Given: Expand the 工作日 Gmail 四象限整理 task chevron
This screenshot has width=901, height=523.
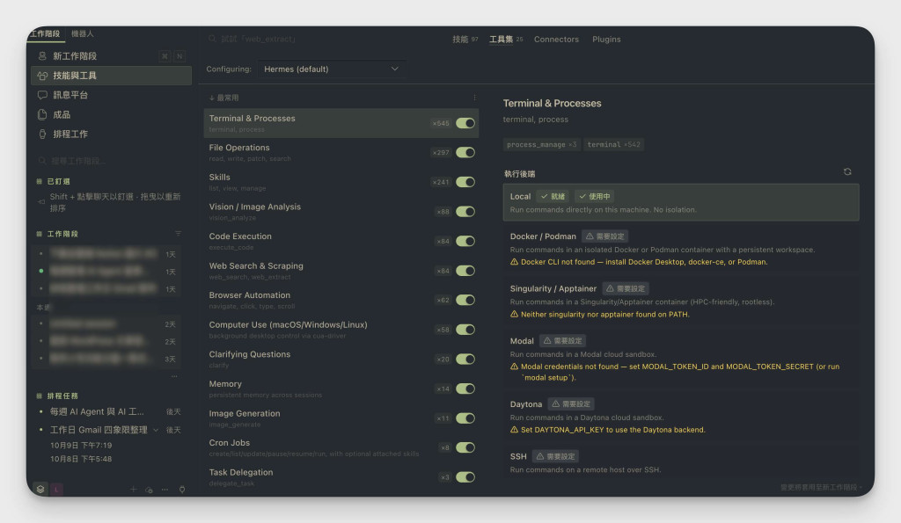Looking at the screenshot, I should point(156,430).
